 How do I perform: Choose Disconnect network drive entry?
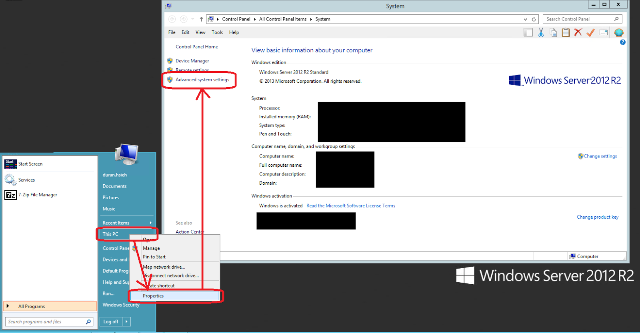tap(175, 275)
